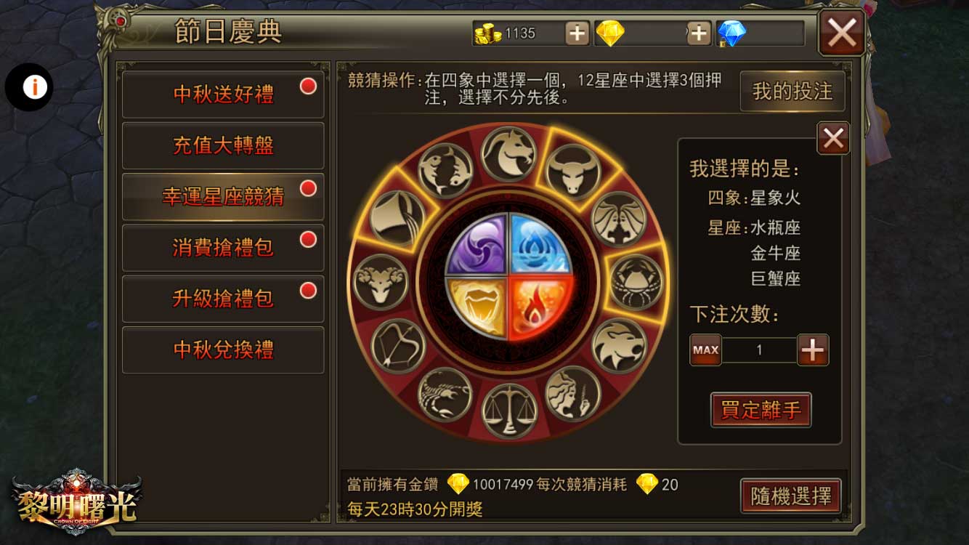Choose the purple wind element quadrant

pyautogui.click(x=477, y=244)
